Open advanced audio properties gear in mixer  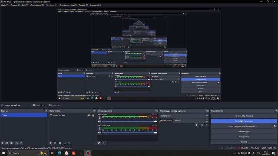(x=99, y=143)
